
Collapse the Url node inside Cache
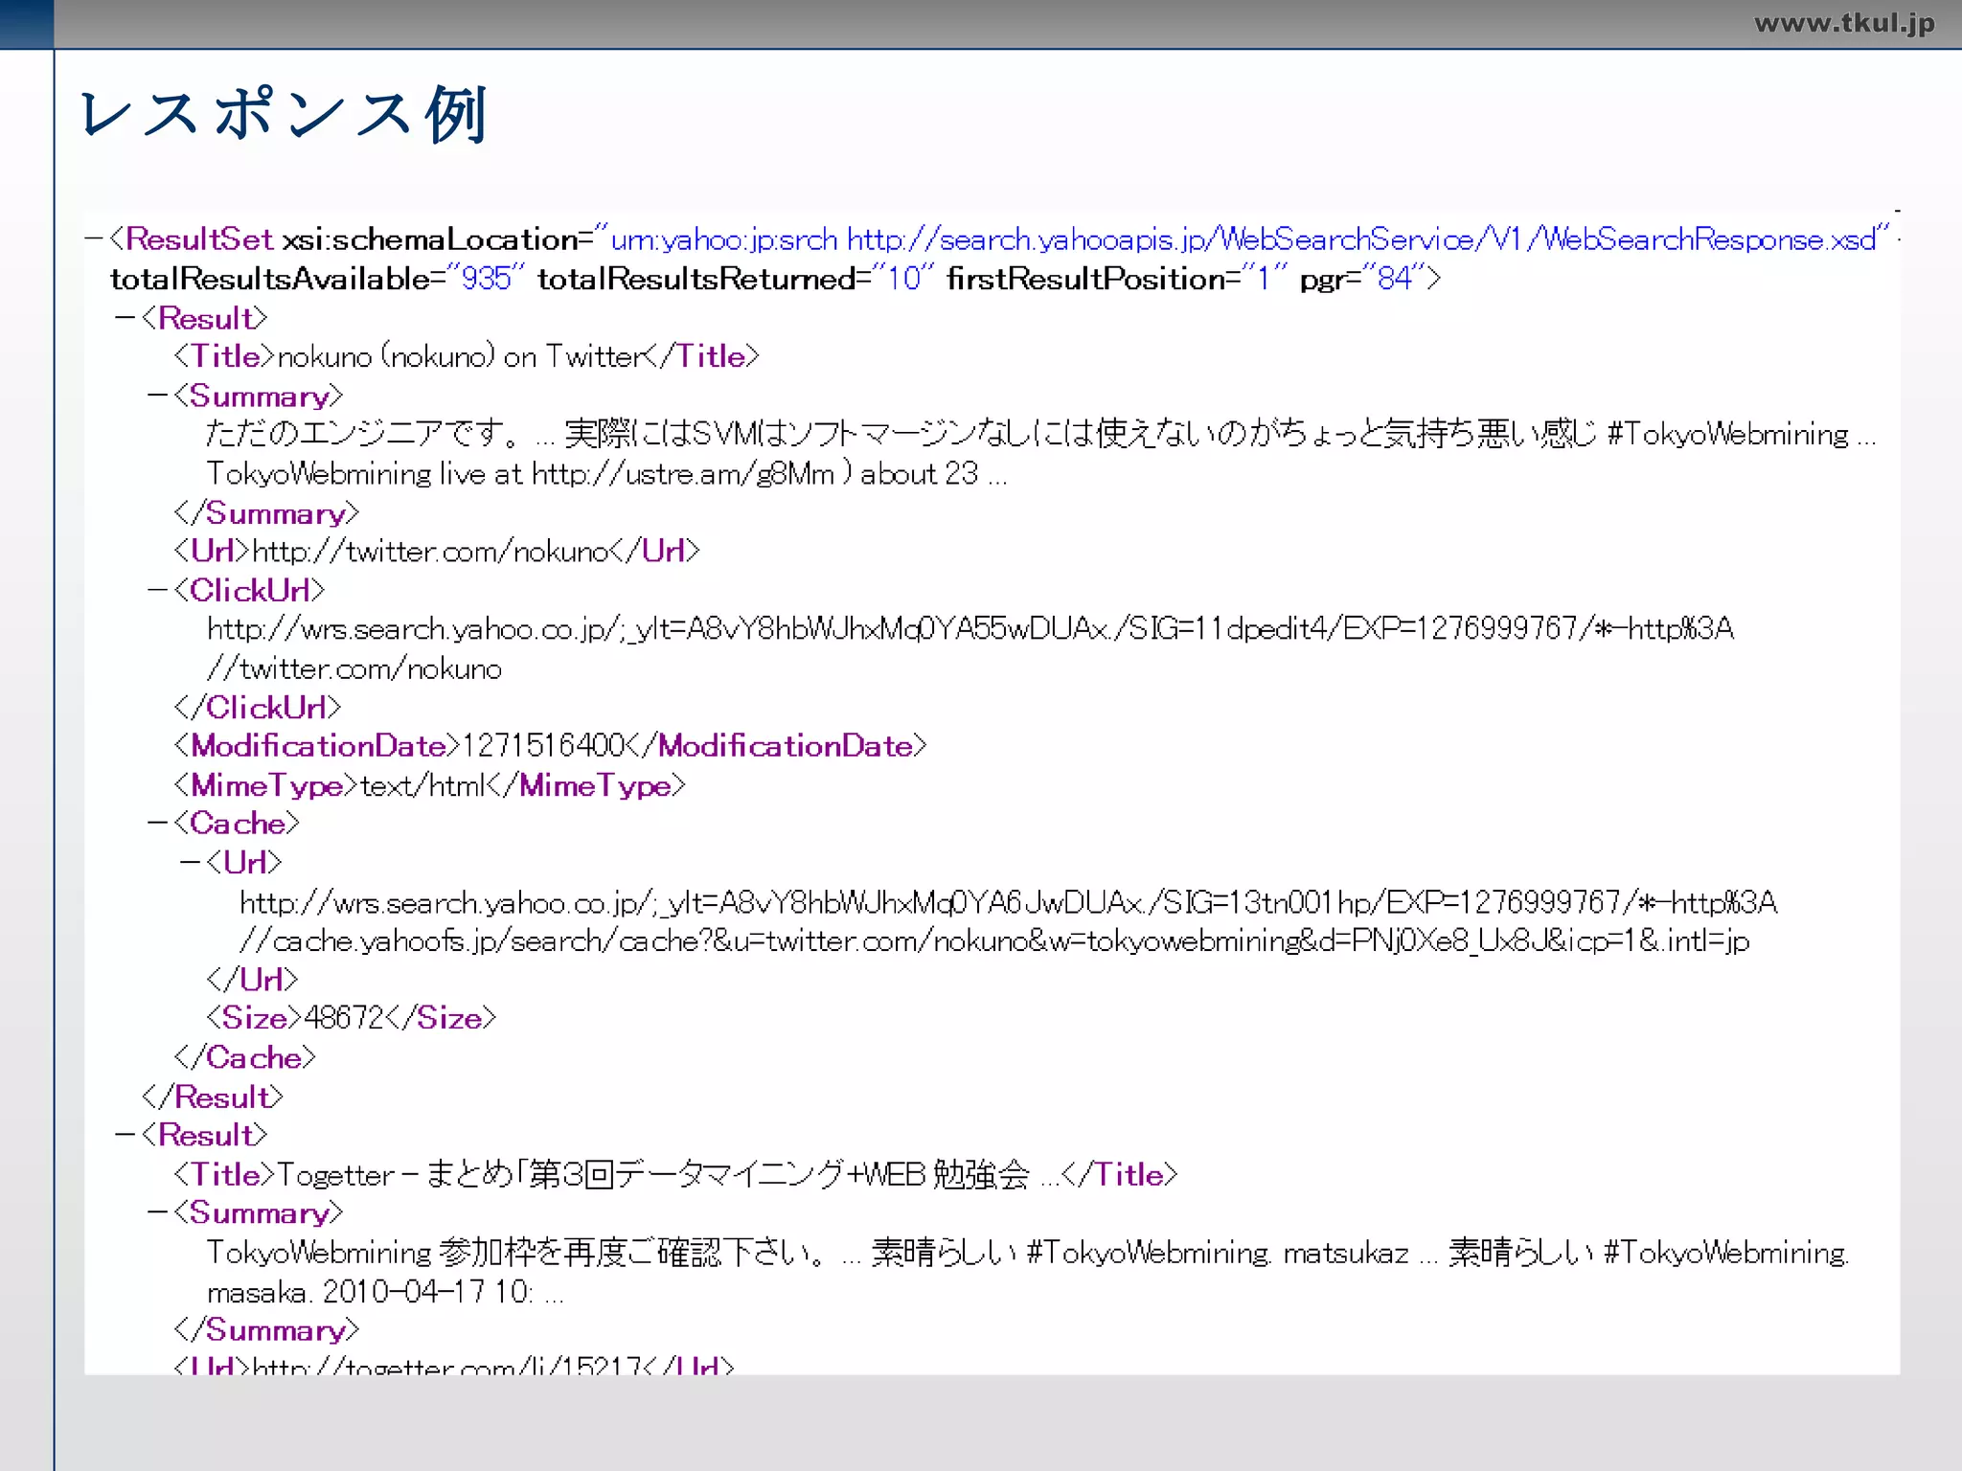point(190,862)
